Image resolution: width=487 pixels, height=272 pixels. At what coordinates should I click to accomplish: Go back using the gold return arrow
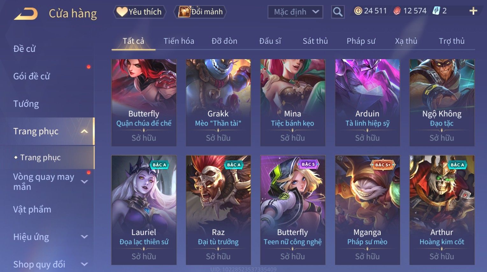26,14
